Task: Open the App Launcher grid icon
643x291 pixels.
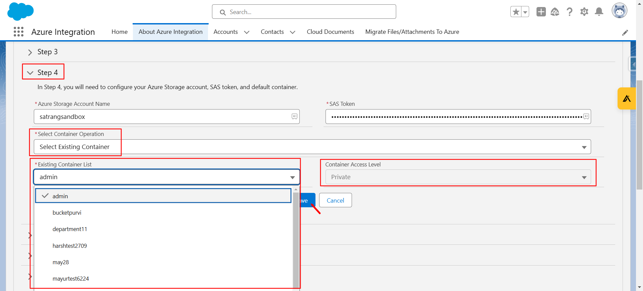Action: coord(19,32)
